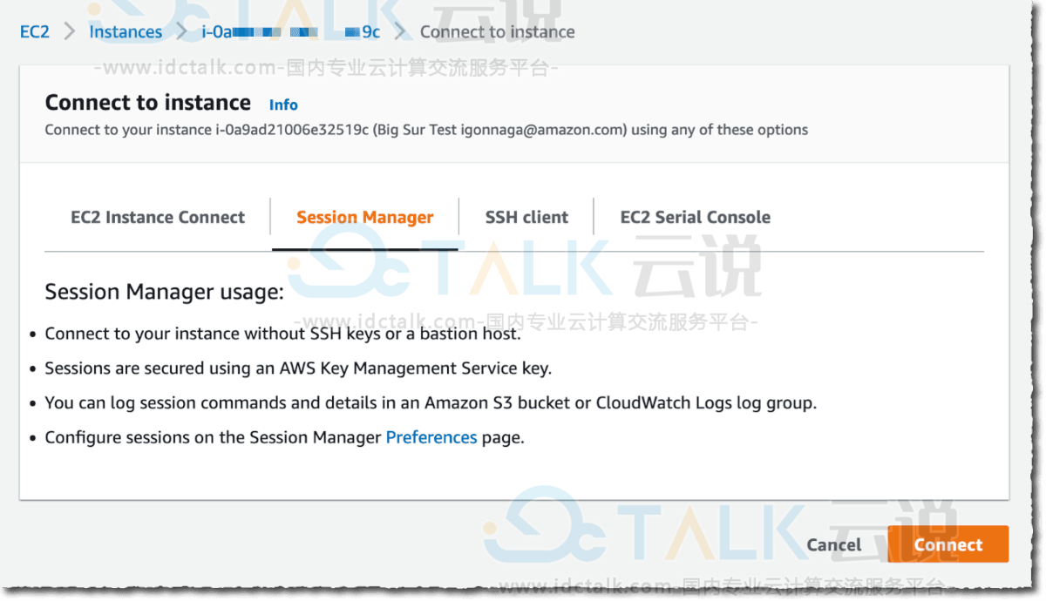Select the 'Connect to instance' breadcrumb text
1046x601 pixels.
click(498, 32)
